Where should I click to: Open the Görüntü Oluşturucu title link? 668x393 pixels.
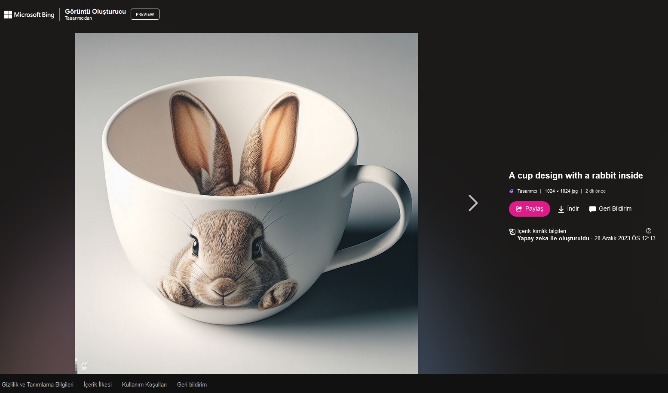coord(95,12)
